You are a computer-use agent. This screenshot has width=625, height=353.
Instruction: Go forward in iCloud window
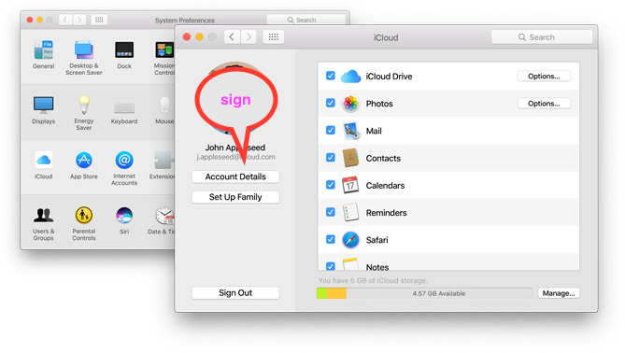click(x=249, y=37)
